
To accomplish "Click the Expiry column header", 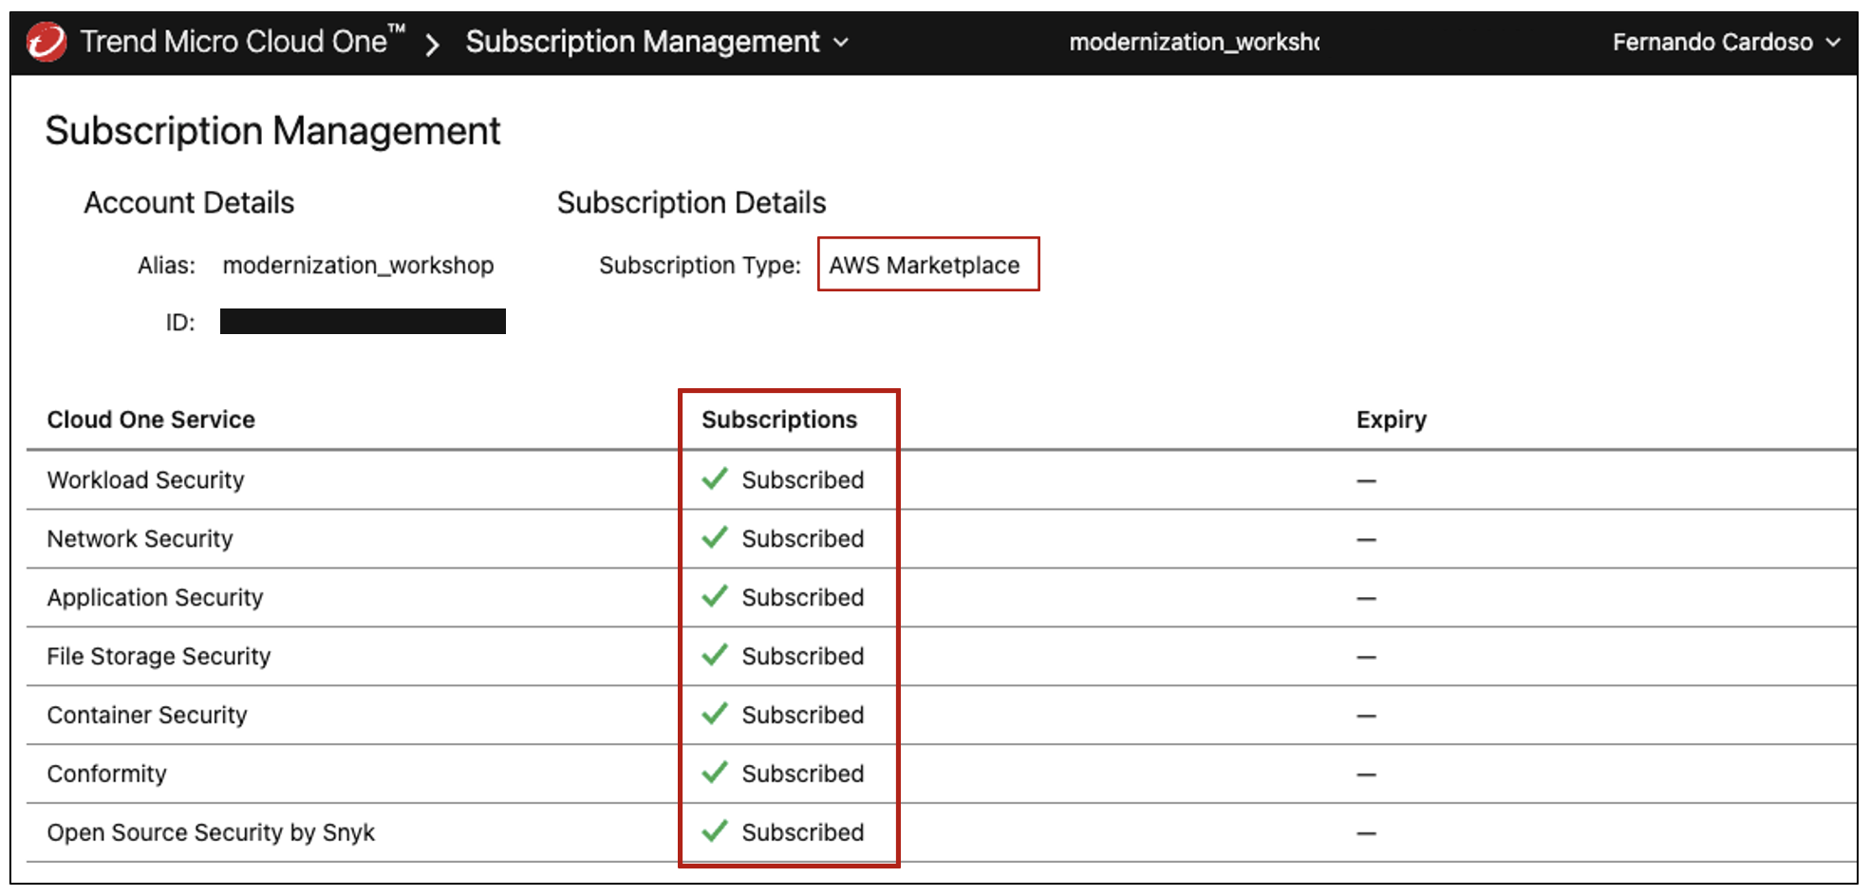I will (x=1391, y=420).
